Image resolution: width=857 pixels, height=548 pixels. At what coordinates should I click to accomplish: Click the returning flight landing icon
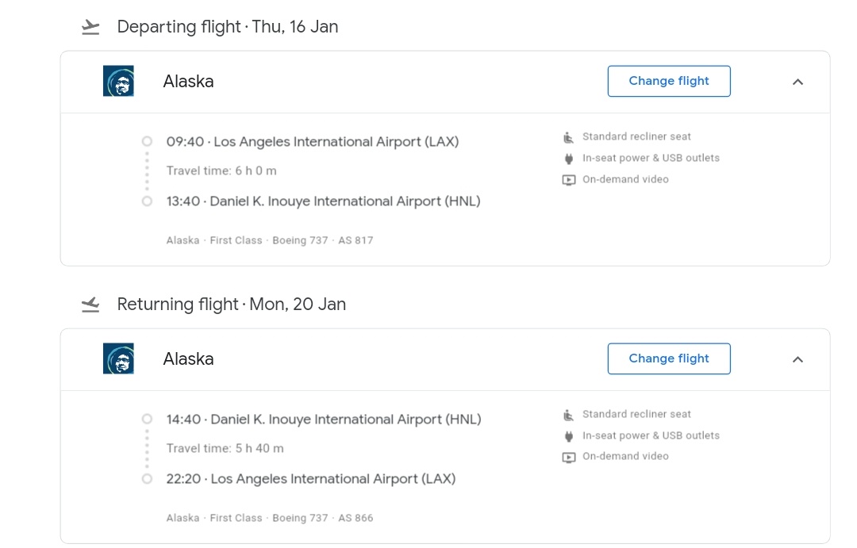click(91, 305)
